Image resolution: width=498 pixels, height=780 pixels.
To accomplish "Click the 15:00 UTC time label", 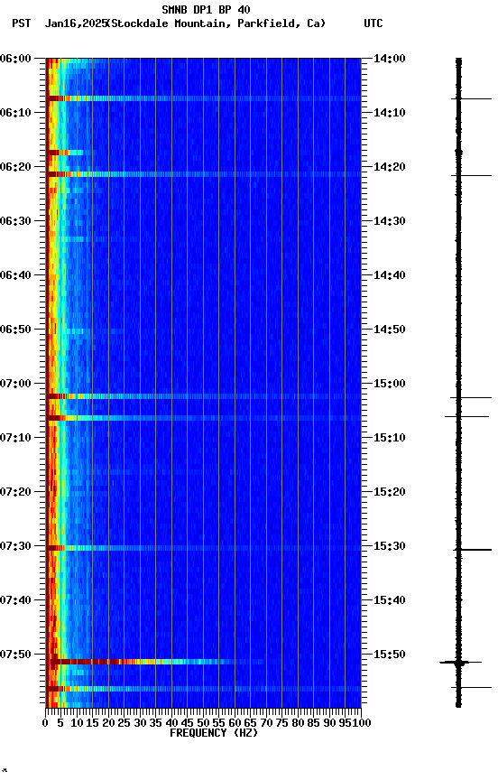I will [x=390, y=384].
